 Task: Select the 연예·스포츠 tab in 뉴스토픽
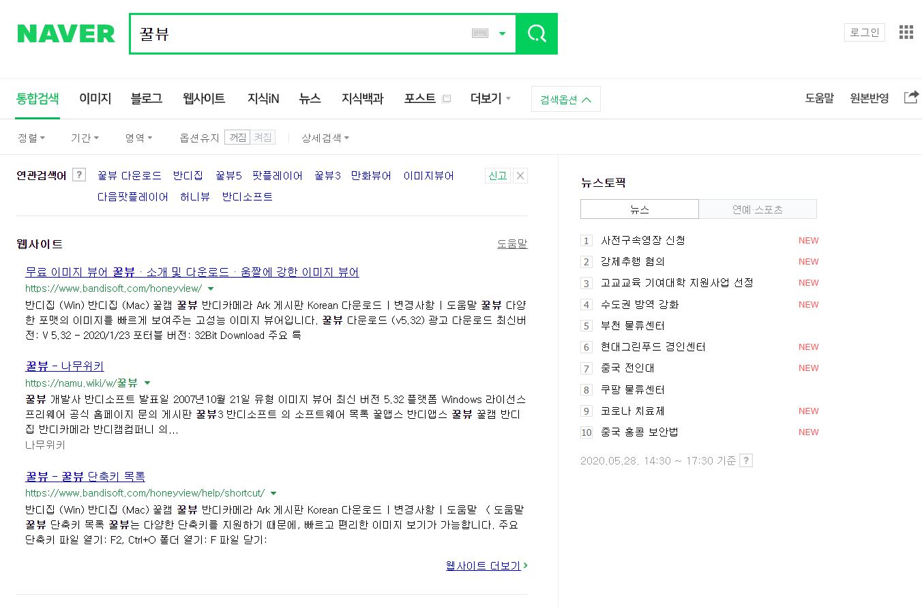coord(758,209)
